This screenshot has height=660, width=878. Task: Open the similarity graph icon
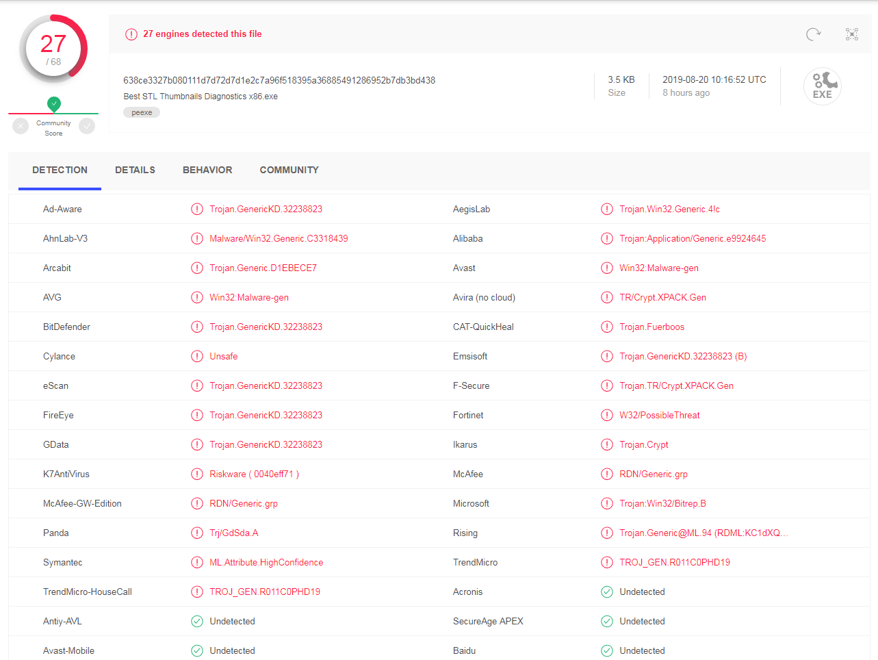click(x=852, y=34)
